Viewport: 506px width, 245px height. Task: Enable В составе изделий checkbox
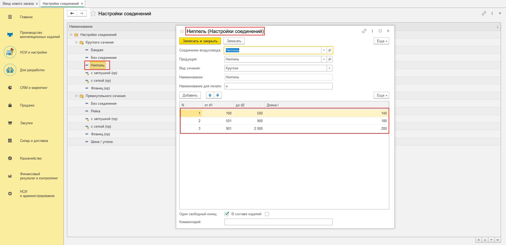(267, 214)
